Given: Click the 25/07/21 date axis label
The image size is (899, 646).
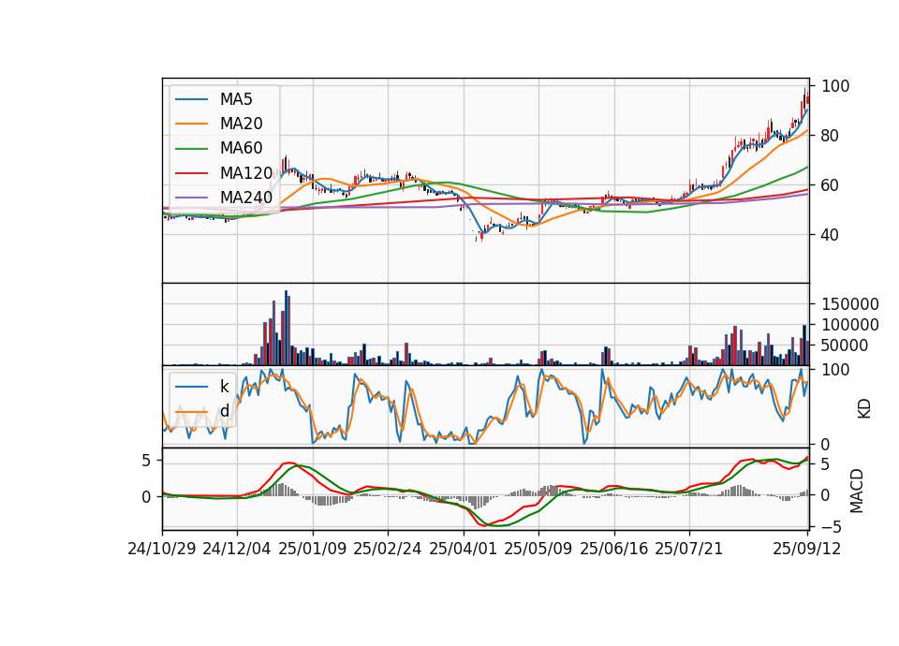Looking at the screenshot, I should [x=689, y=549].
